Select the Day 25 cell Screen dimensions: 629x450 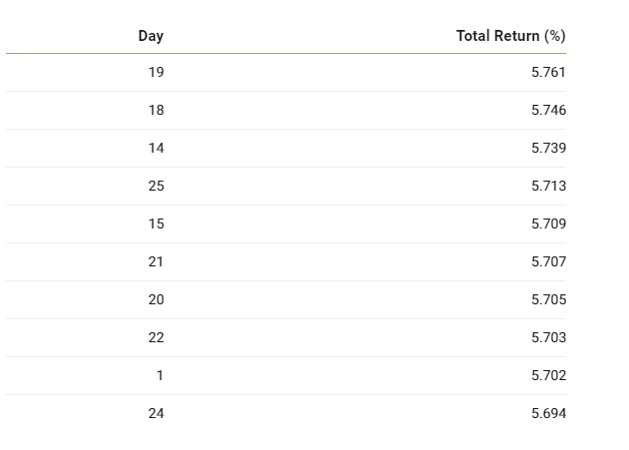[x=156, y=186]
